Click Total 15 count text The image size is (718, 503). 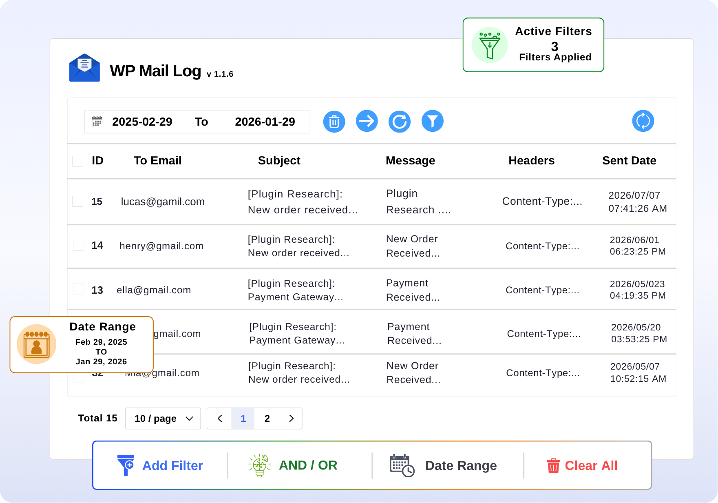98,418
